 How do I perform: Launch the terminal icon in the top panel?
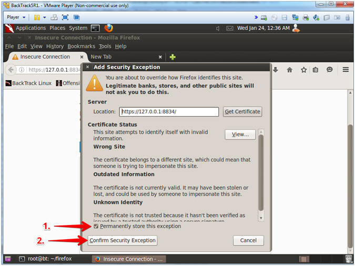tap(95, 28)
